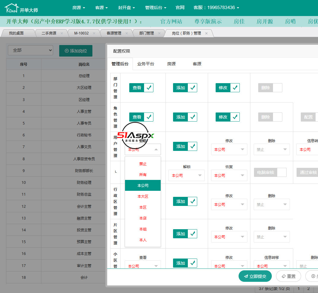The height and width of the screenshot is (293, 318).
Task: Select 所有 in the dropdown list
Action: 143,175
